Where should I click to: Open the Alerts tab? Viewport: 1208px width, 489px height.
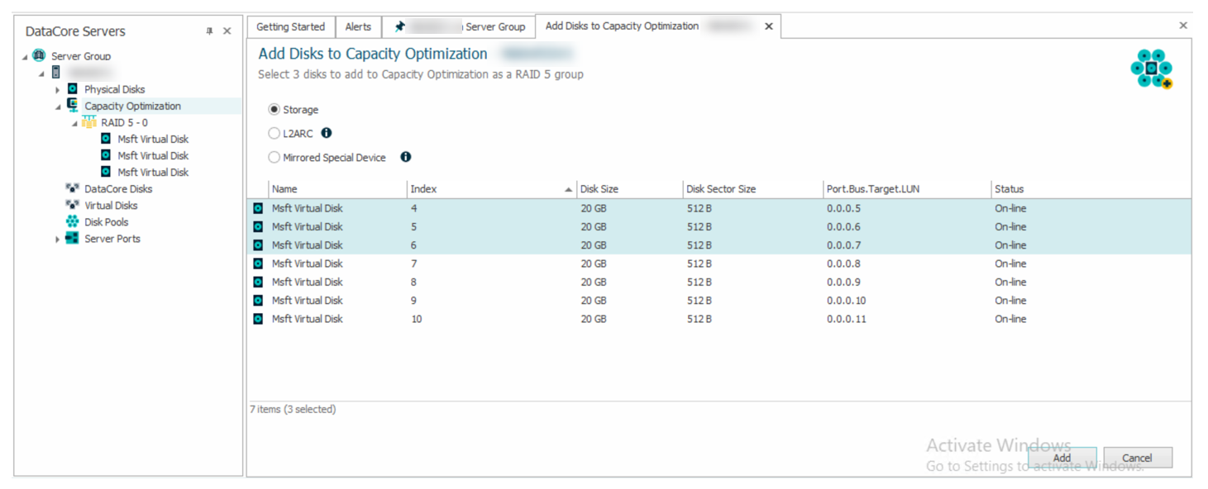[358, 26]
